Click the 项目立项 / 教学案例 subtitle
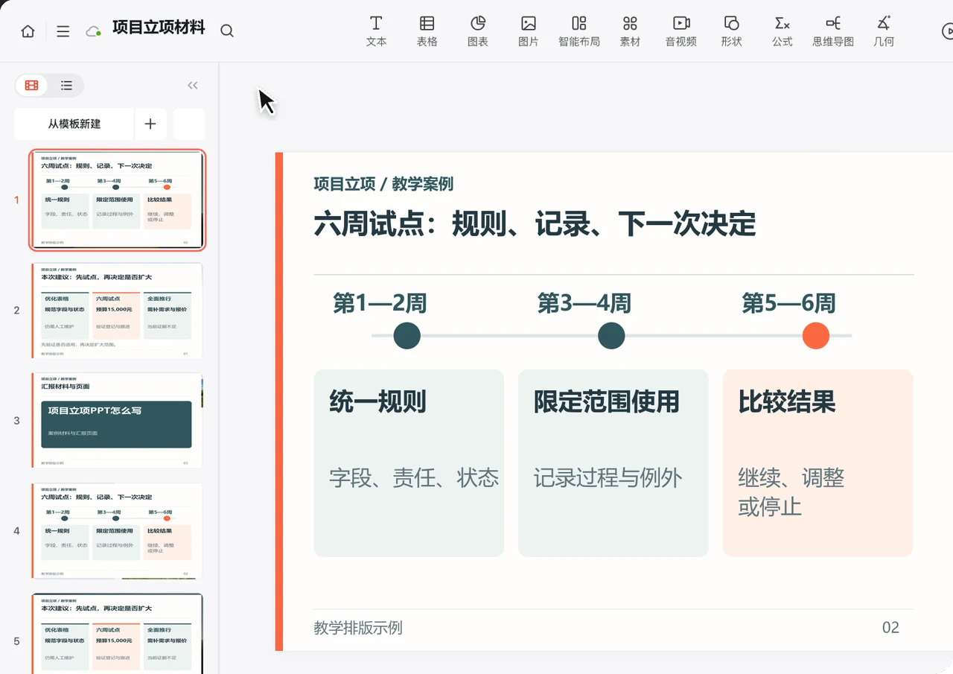The width and height of the screenshot is (953, 674). [x=383, y=184]
